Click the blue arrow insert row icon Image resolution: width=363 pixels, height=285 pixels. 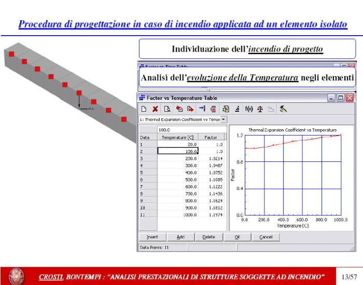(x=202, y=109)
